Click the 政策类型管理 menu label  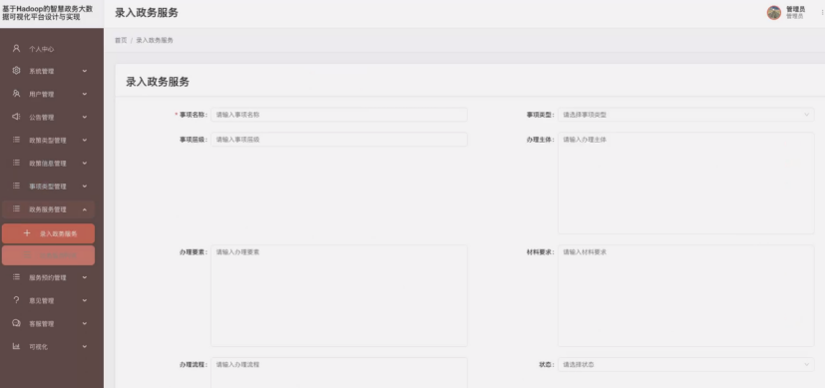point(48,141)
